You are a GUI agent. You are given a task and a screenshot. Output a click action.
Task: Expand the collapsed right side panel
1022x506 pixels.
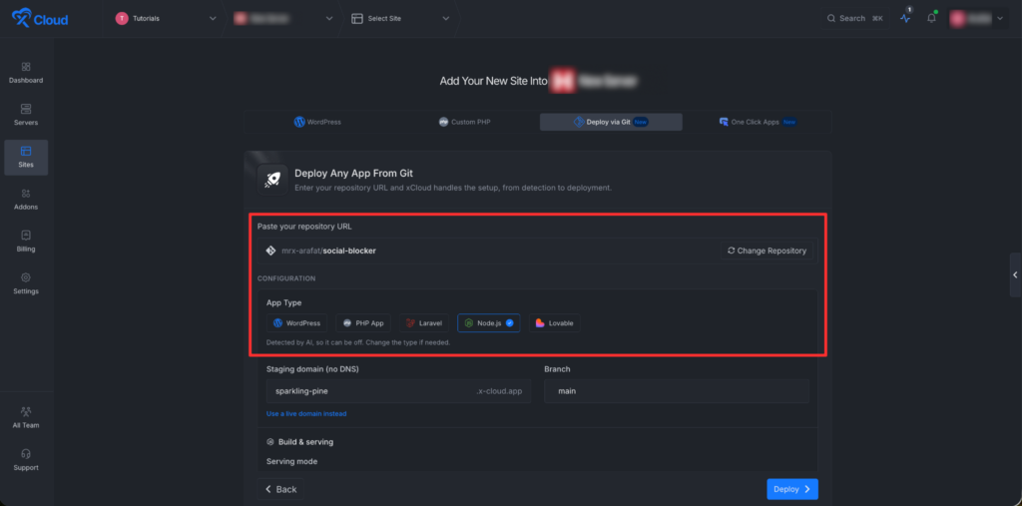[x=1015, y=275]
